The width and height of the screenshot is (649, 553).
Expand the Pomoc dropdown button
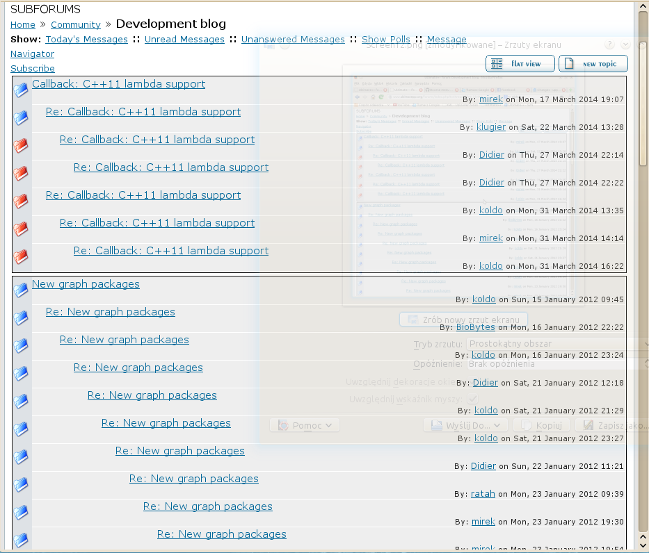305,425
